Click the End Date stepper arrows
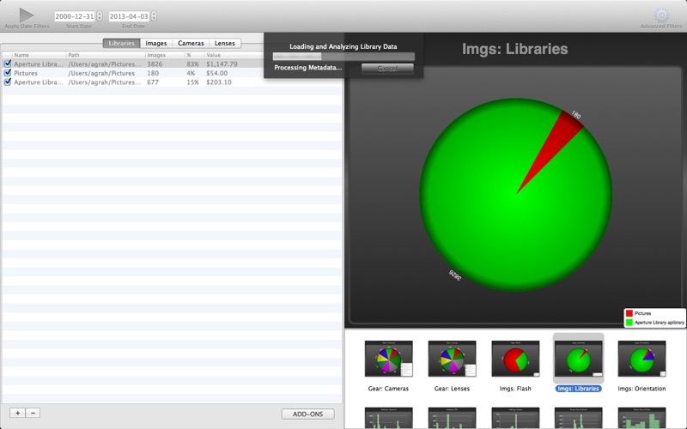Screen dimensions: 687x429 point(154,16)
